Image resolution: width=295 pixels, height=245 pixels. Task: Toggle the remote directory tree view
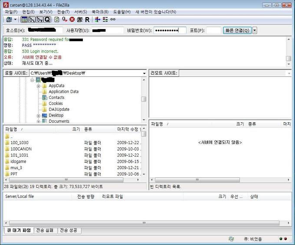39,20
